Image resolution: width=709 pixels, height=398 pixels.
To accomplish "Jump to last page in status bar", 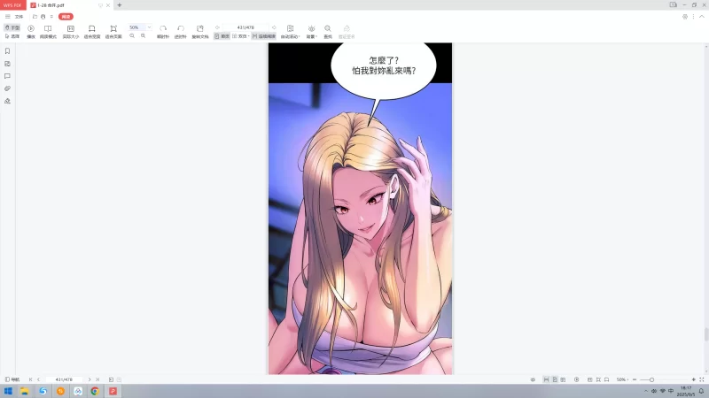I will click(97, 379).
